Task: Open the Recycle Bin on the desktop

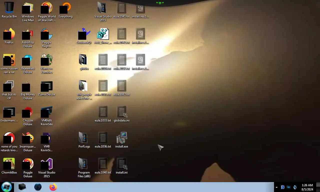Action: point(9,10)
